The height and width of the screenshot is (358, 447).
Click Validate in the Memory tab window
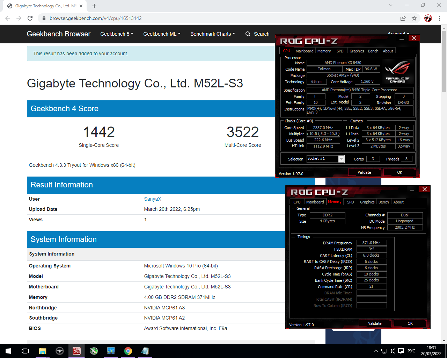[x=375, y=323]
